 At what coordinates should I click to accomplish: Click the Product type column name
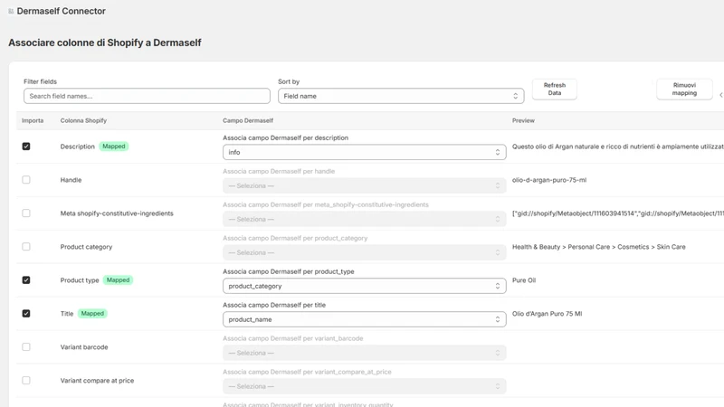pyautogui.click(x=80, y=280)
